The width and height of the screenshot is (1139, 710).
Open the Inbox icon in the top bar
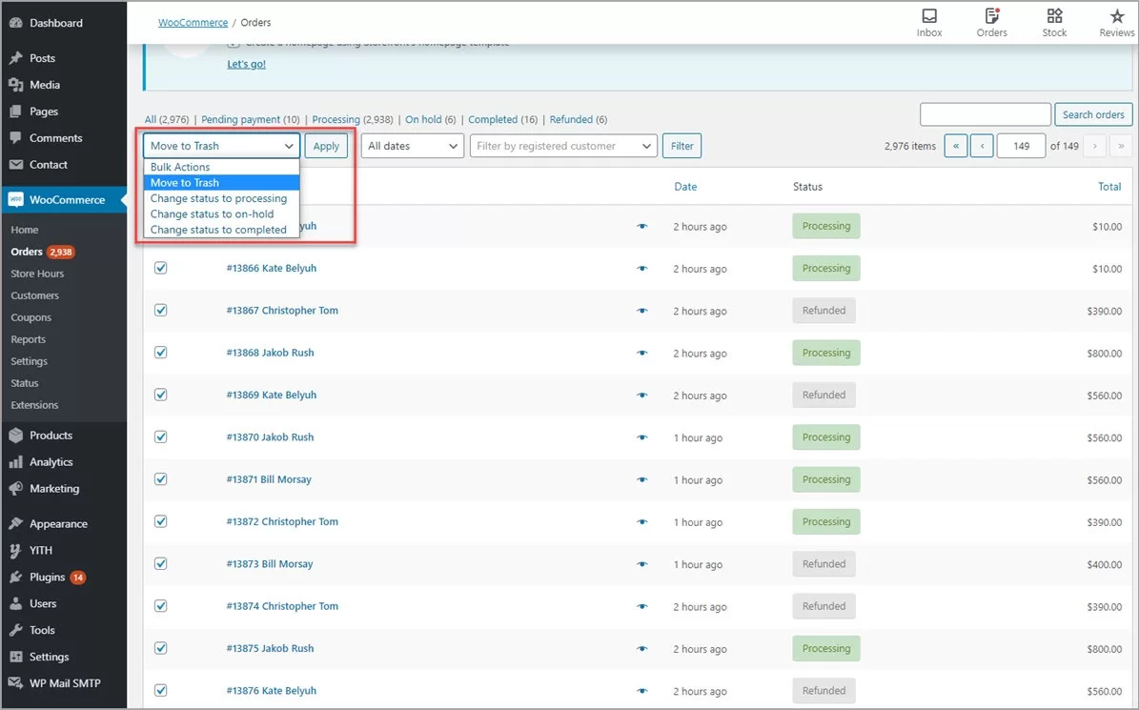pyautogui.click(x=928, y=21)
